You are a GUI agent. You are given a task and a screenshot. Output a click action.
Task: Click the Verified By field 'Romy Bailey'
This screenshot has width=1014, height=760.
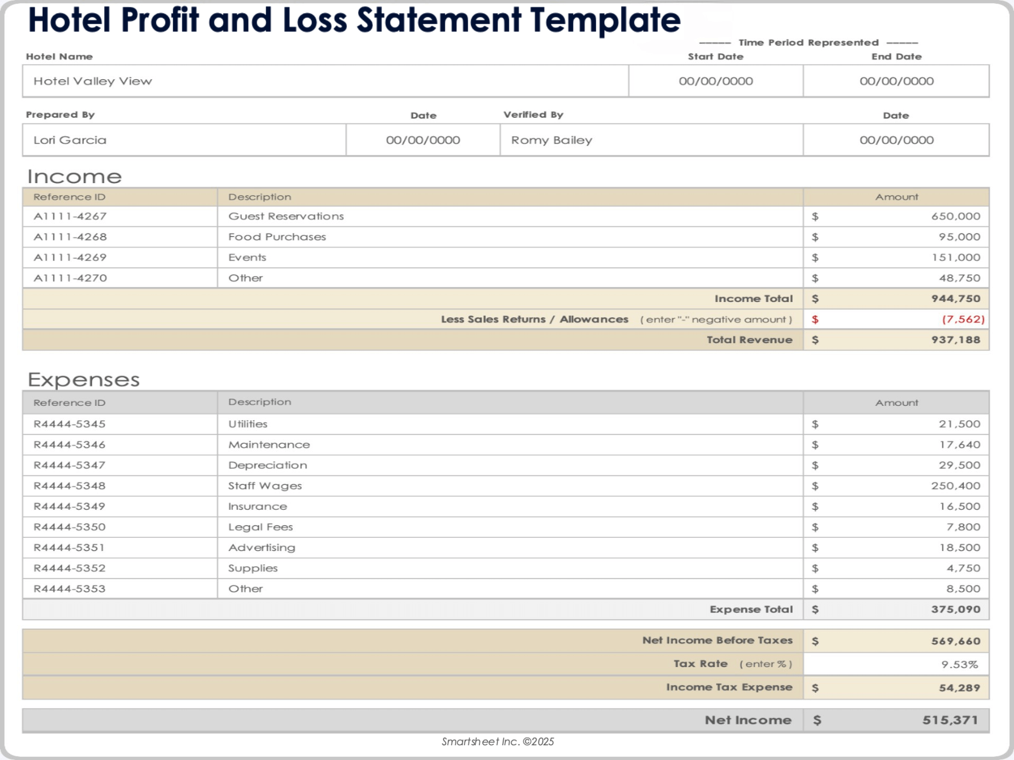tap(651, 140)
